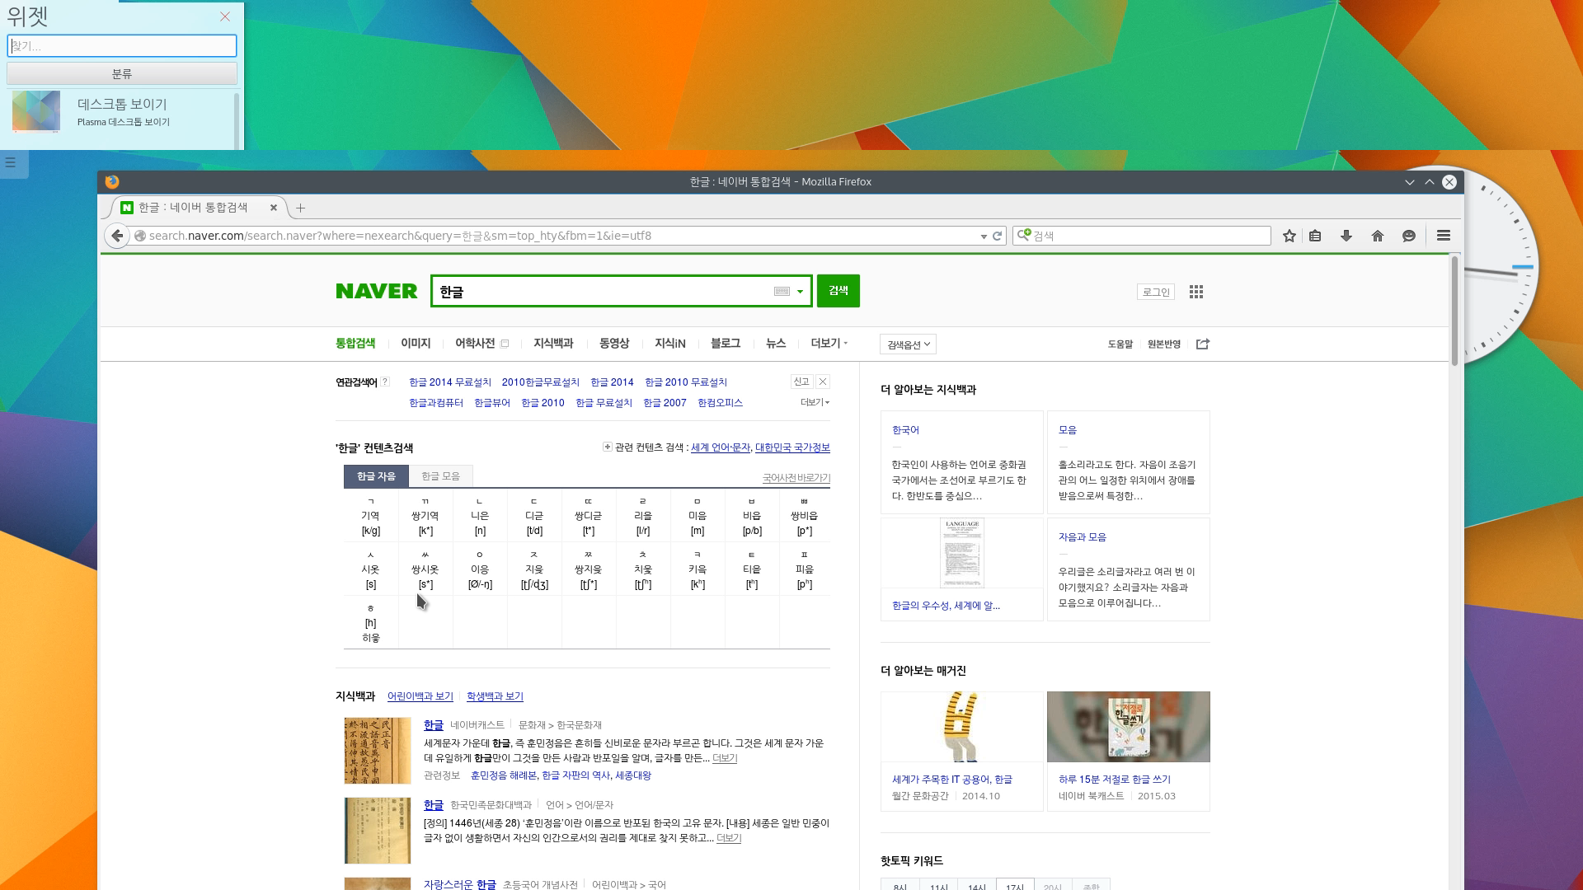The height and width of the screenshot is (890, 1583).
Task: Open the Firefox chat bubble icon
Action: pyautogui.click(x=1409, y=236)
